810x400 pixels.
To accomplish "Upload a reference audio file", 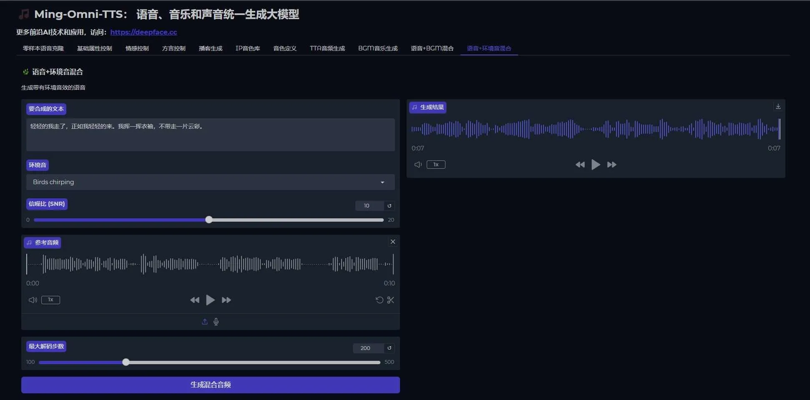I will (204, 321).
